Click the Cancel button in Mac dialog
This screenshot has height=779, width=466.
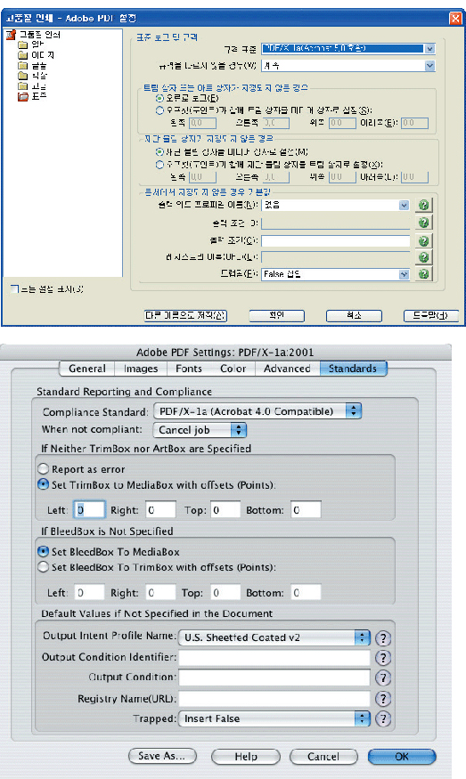pos(323,757)
